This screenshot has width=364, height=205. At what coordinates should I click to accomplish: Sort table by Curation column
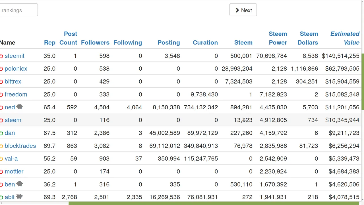(x=205, y=43)
